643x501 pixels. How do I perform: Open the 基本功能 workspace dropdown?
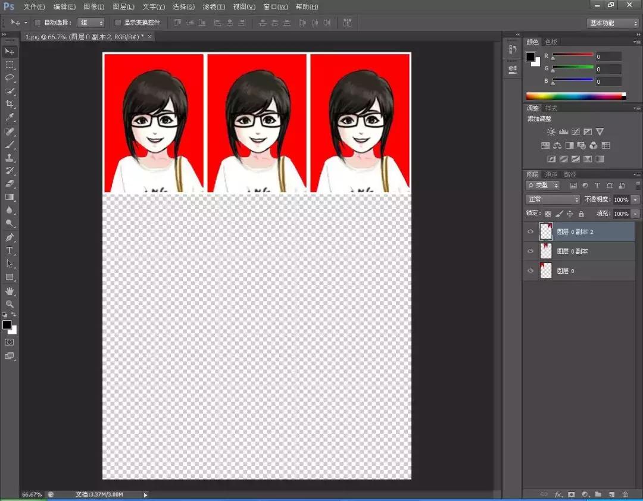pyautogui.click(x=613, y=23)
